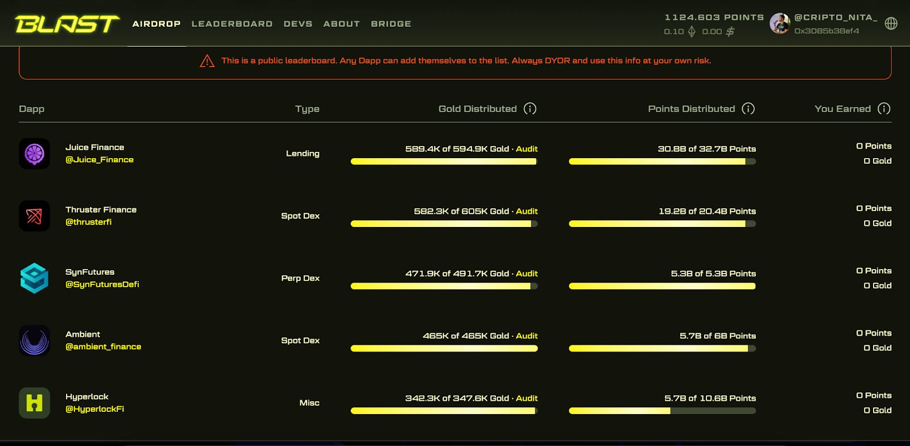Screen dimensions: 910x446
Task: Open Thruster Finance Audit link
Action: (x=527, y=211)
